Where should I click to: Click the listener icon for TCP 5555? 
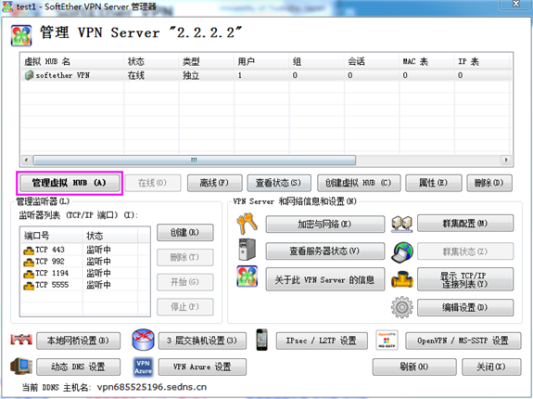pyautogui.click(x=29, y=286)
